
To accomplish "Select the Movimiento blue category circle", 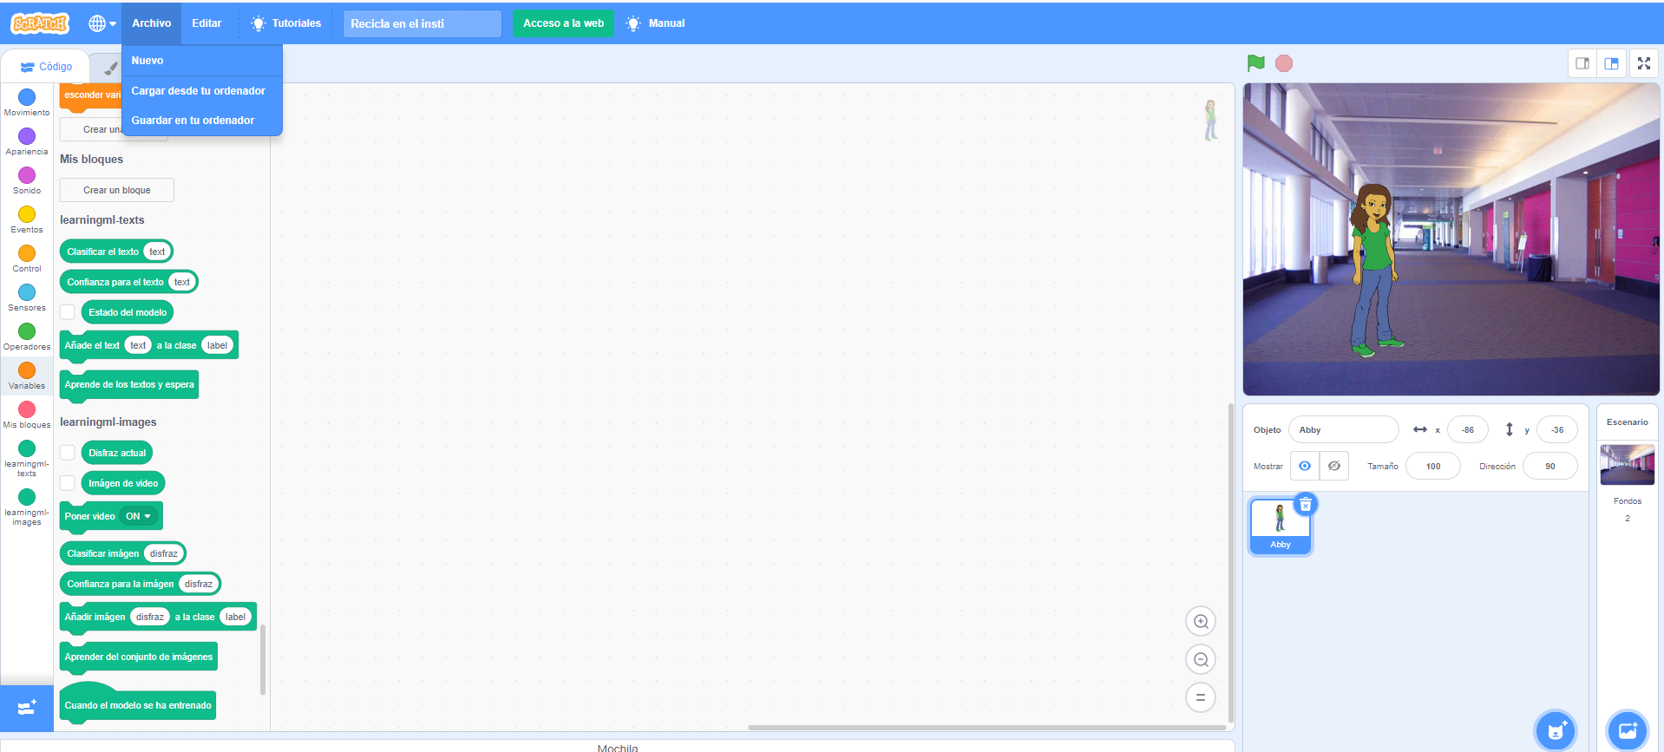I will pos(27,98).
